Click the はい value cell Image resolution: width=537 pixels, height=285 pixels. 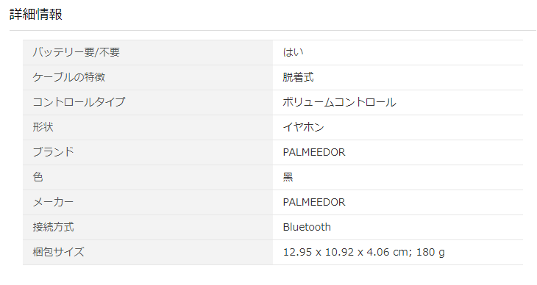[398, 52]
